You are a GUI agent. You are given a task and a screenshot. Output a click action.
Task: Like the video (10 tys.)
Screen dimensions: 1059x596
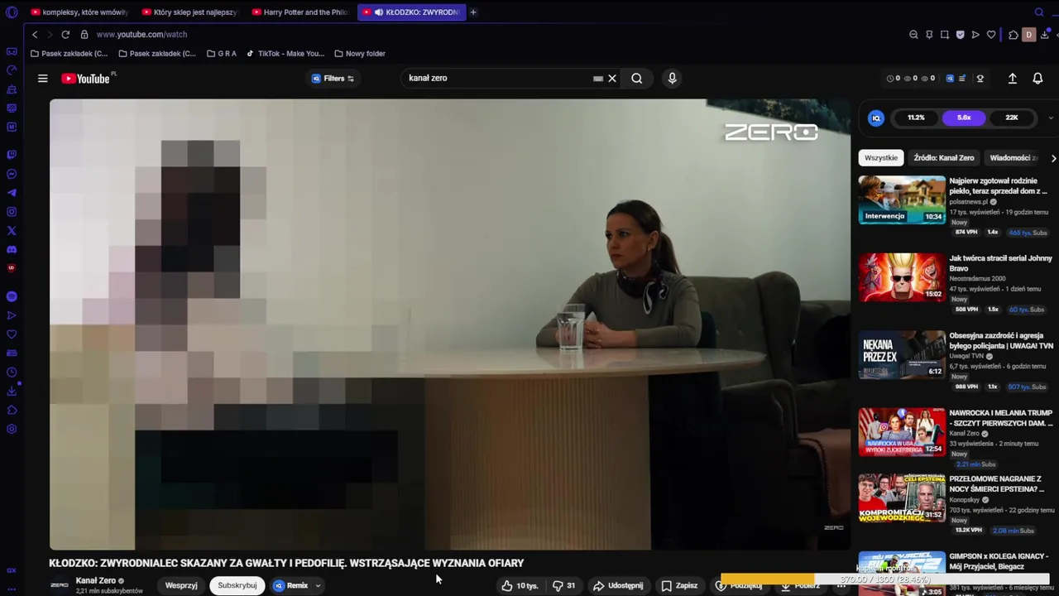[520, 585]
